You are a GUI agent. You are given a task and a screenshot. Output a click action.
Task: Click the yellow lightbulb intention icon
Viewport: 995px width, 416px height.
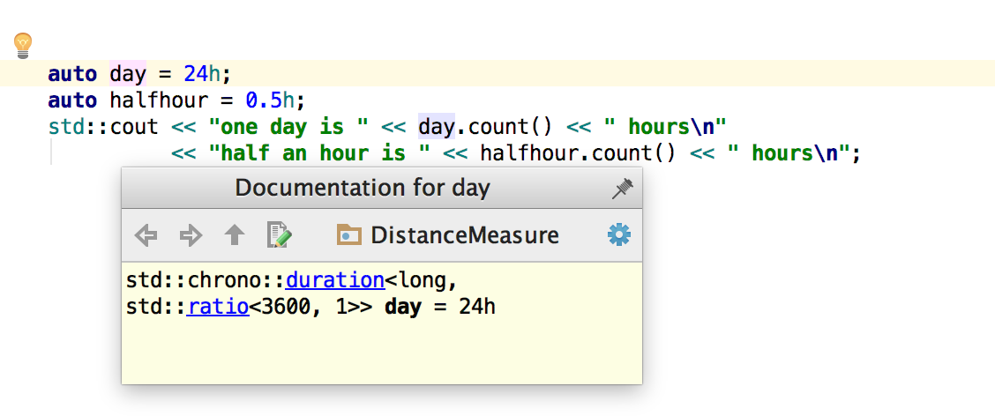coord(23,46)
